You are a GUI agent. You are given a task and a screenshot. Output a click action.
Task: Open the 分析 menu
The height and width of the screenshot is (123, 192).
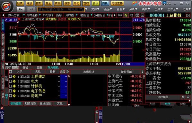pos(133,9)
